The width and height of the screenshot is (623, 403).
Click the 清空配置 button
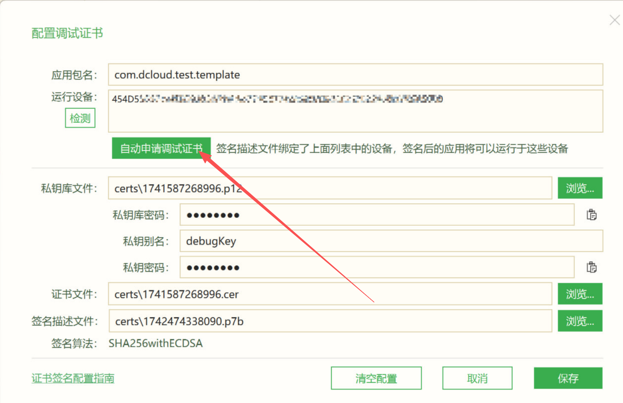(376, 378)
